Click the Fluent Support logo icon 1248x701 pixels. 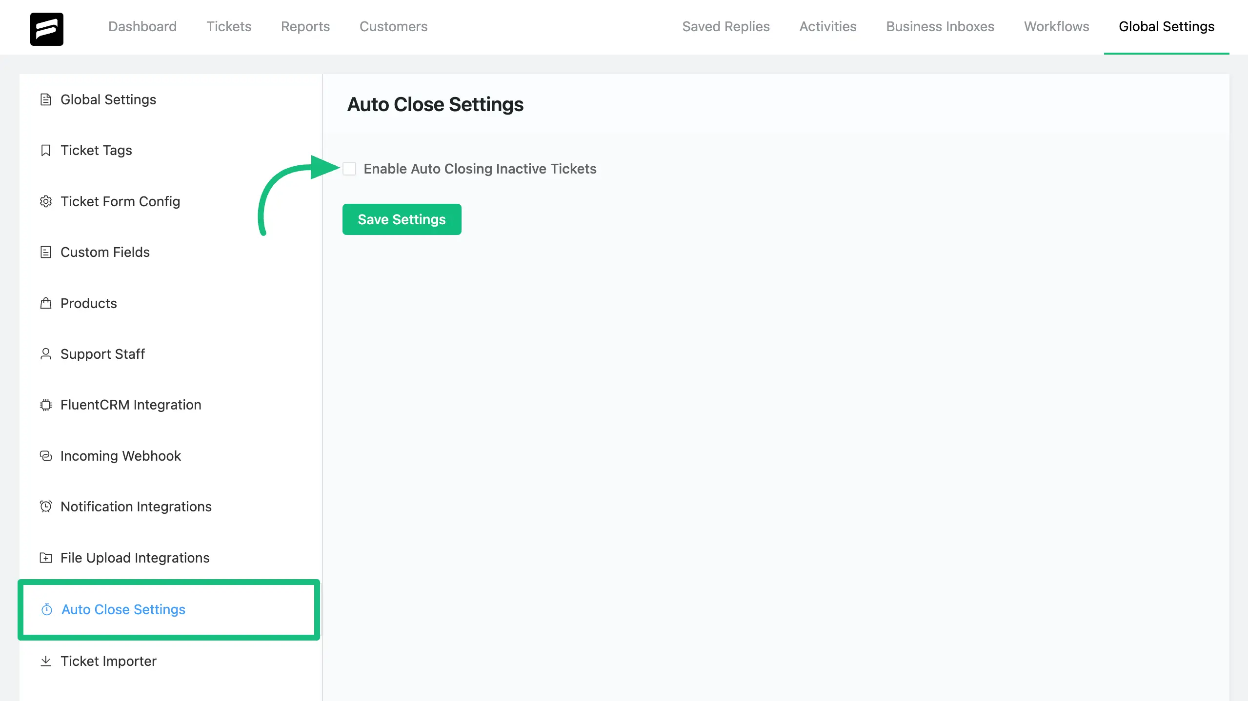click(x=47, y=29)
